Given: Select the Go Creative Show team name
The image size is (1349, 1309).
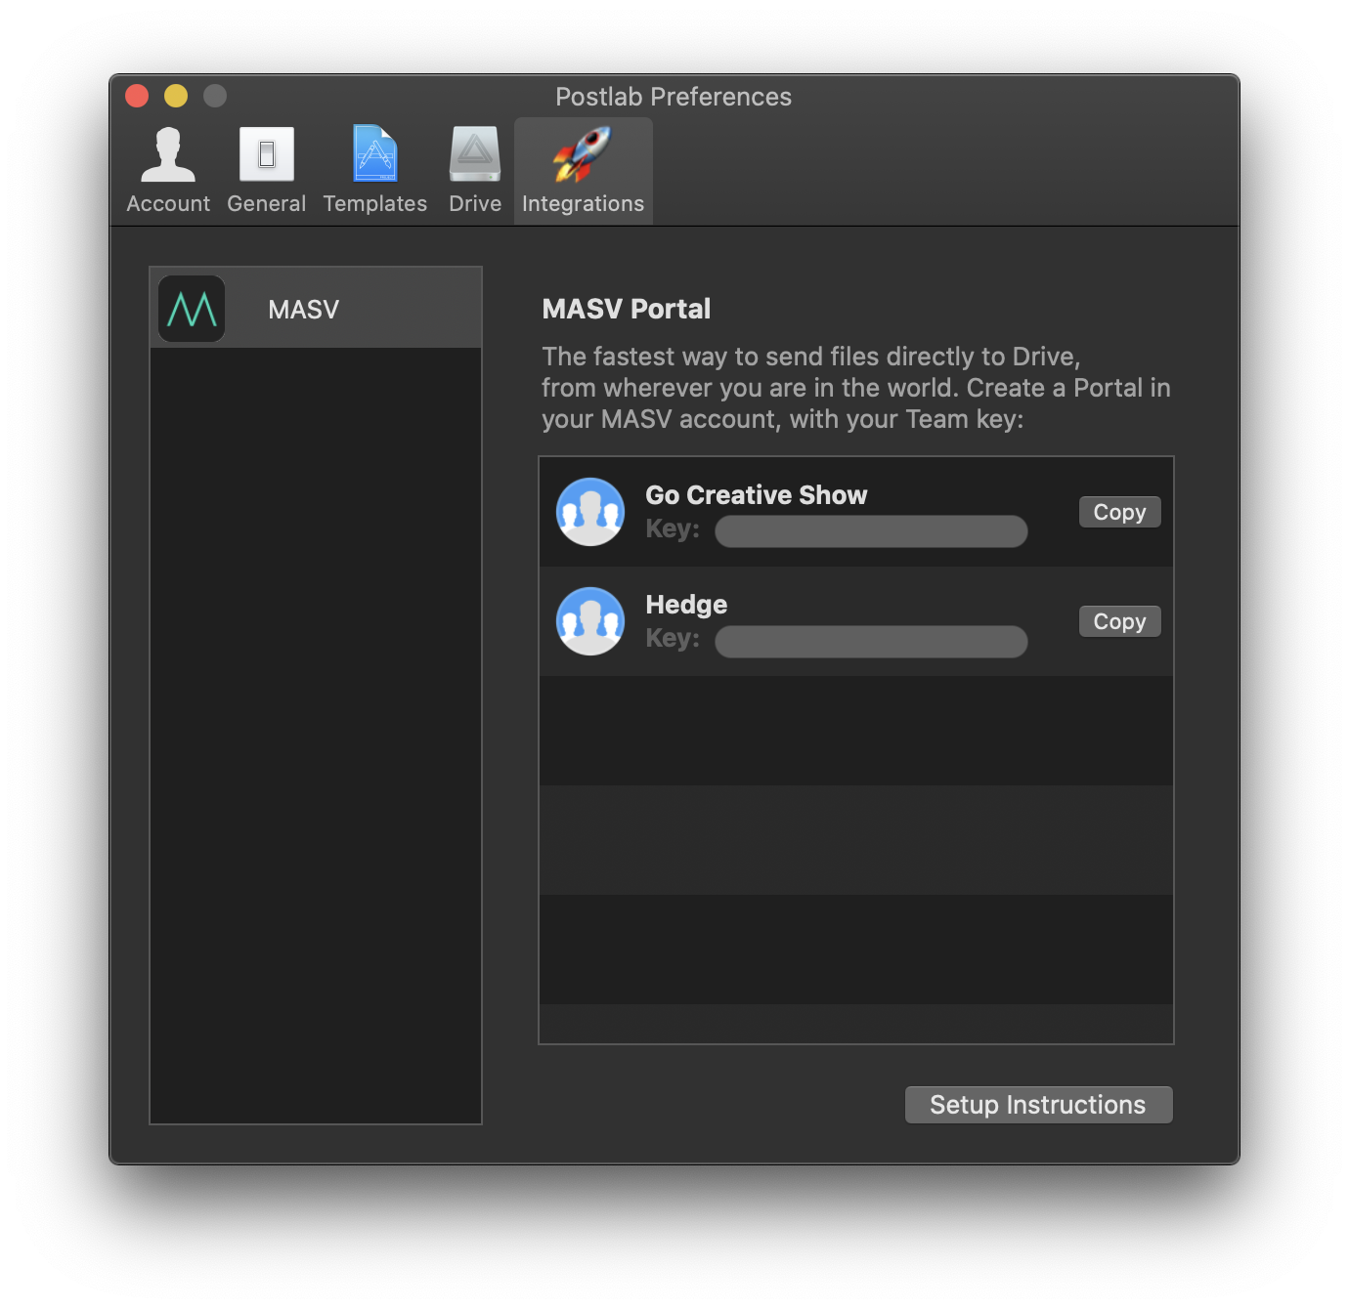Looking at the screenshot, I should [757, 495].
